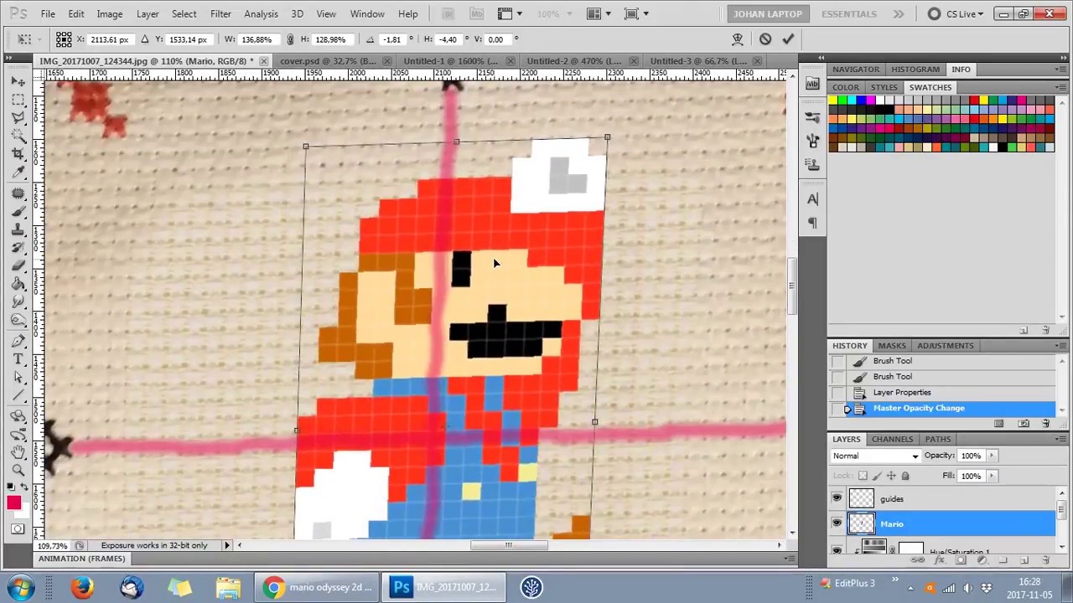Viewport: 1073px width, 603px height.
Task: Click the foreground red color swatch
Action: (13, 502)
